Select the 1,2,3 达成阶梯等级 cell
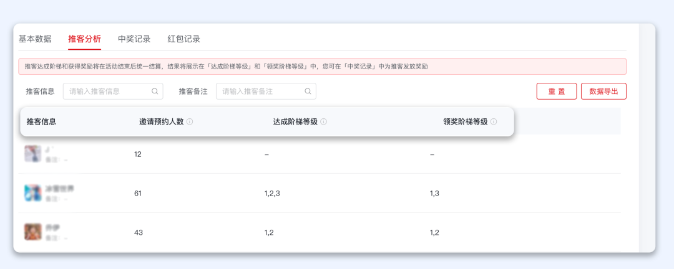The width and height of the screenshot is (674, 269). click(272, 194)
